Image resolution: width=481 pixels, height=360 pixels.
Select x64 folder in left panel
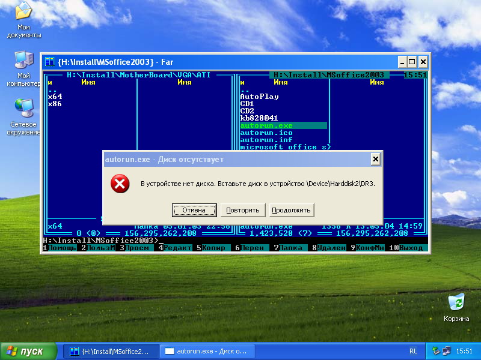pyautogui.click(x=55, y=97)
